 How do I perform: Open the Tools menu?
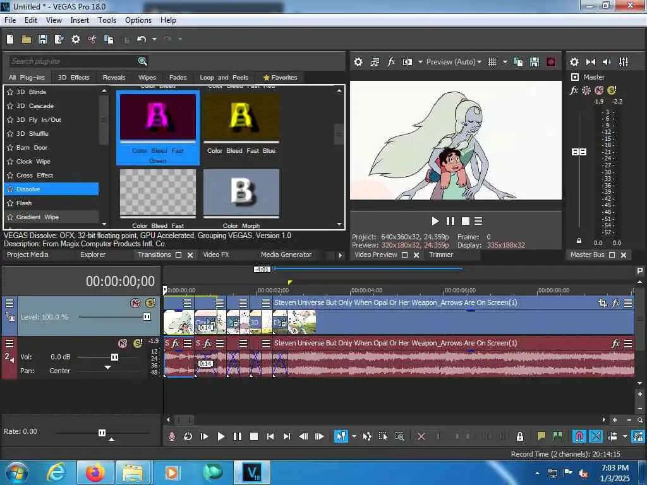tap(107, 20)
